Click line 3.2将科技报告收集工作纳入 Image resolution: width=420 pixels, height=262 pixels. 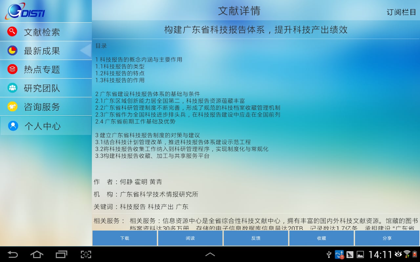182,149
